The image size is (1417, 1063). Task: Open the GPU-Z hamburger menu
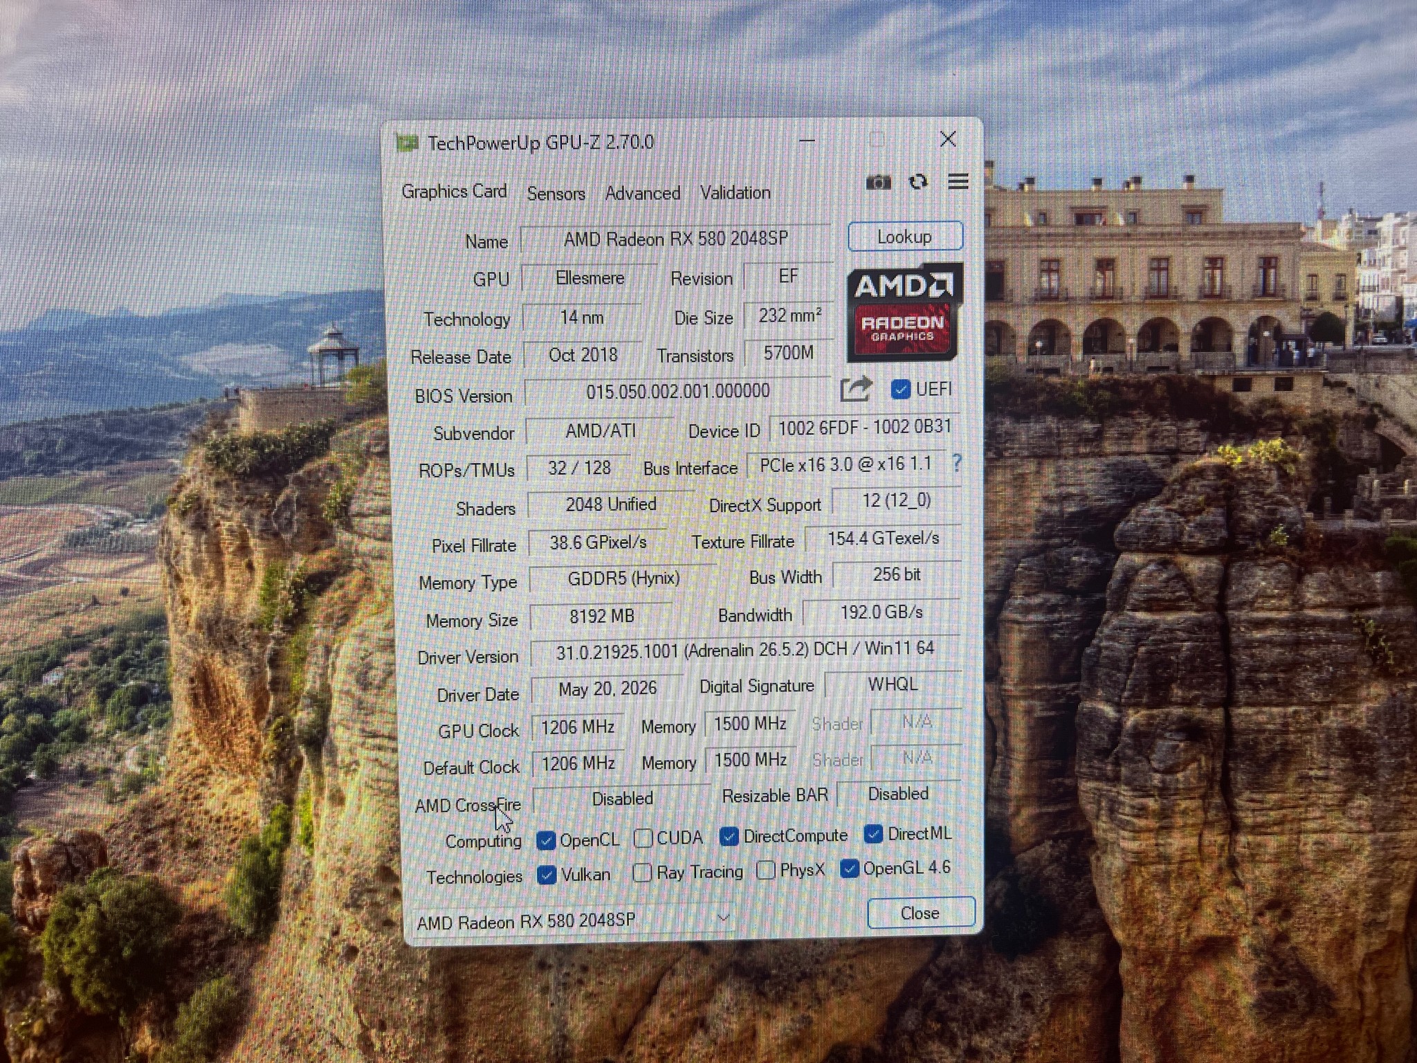point(958,181)
